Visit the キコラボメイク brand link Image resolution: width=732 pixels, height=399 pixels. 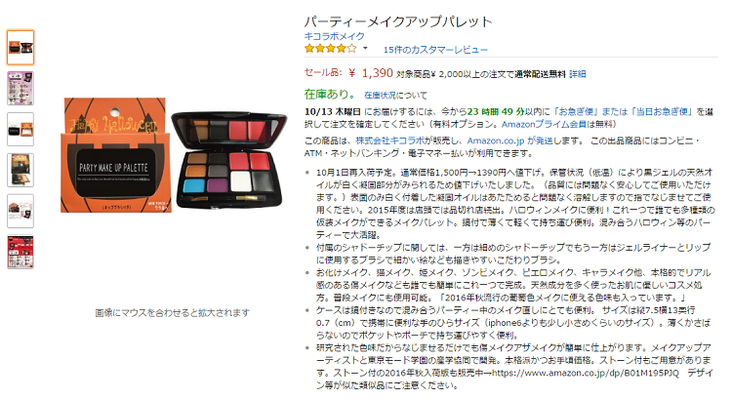[334, 36]
